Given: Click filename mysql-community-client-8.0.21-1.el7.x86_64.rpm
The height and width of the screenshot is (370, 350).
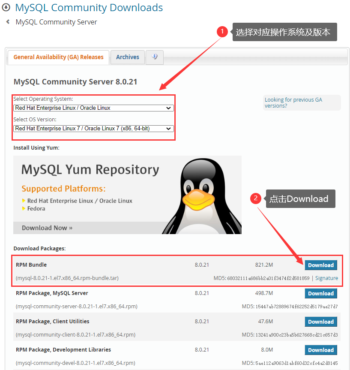Looking at the screenshot, I should pyautogui.click(x=75, y=334).
